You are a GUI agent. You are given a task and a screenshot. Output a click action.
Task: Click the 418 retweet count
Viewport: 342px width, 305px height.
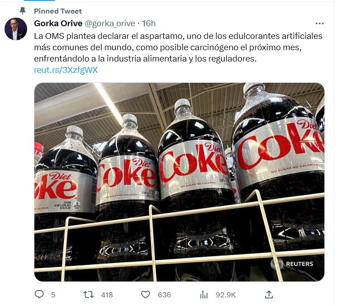pyautogui.click(x=107, y=295)
